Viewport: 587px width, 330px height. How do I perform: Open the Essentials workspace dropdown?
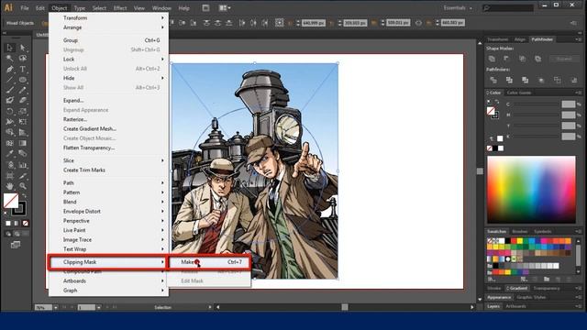pyautogui.click(x=458, y=8)
